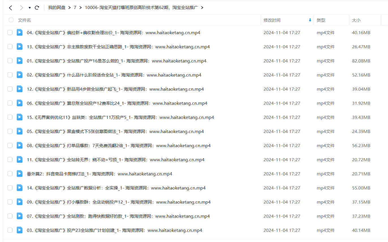The width and height of the screenshot is (388, 242).
Task: Click video icon of 05.黑盒模式下5张创意图
Action: point(20,131)
